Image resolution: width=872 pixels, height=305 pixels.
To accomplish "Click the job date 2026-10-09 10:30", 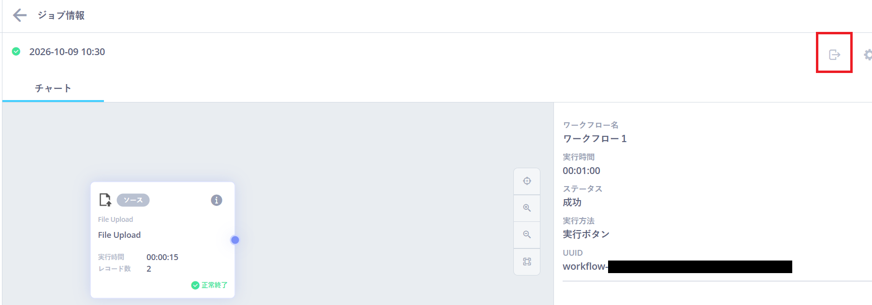I will tap(67, 52).
